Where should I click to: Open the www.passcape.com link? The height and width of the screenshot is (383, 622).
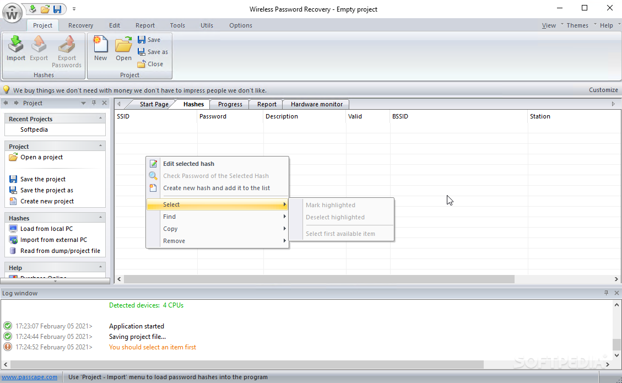click(29, 377)
